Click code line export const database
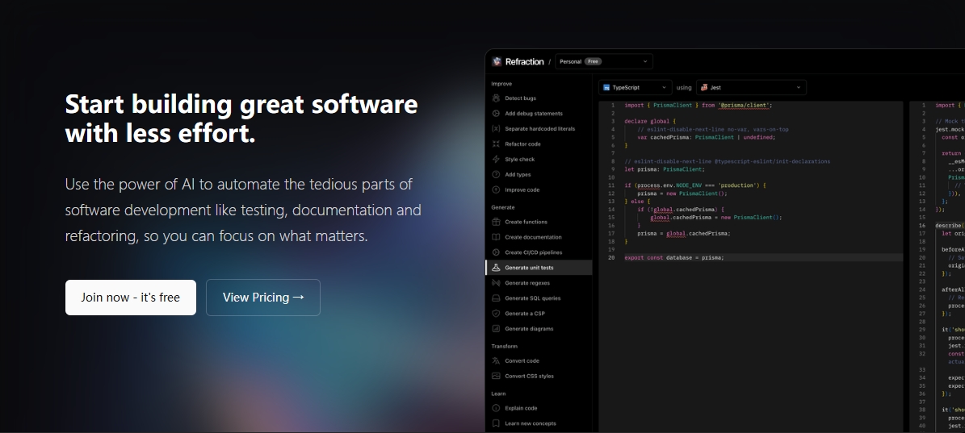The height and width of the screenshot is (433, 965). coord(674,258)
